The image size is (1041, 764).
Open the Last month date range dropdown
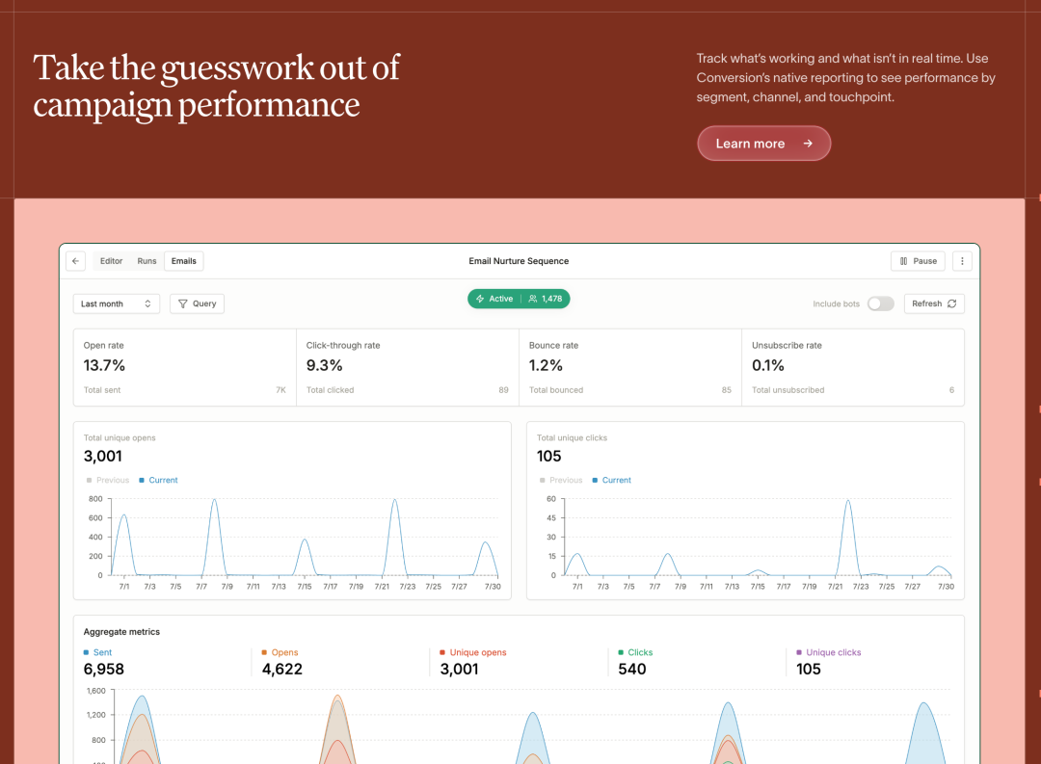click(x=117, y=303)
